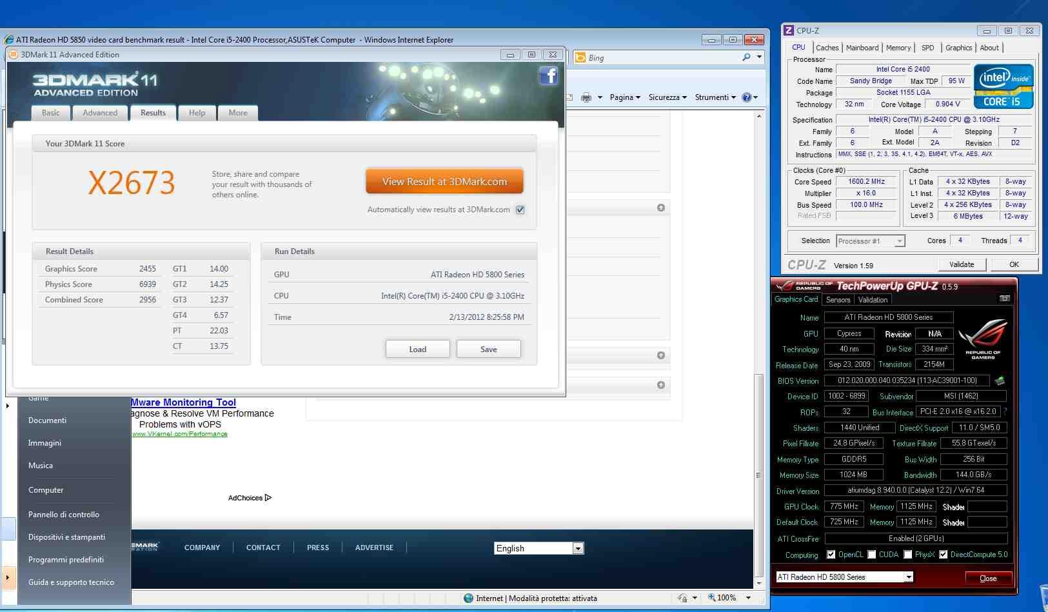This screenshot has height=612, width=1048.
Task: Click the protected mode security icon in status bar
Action: click(x=682, y=598)
